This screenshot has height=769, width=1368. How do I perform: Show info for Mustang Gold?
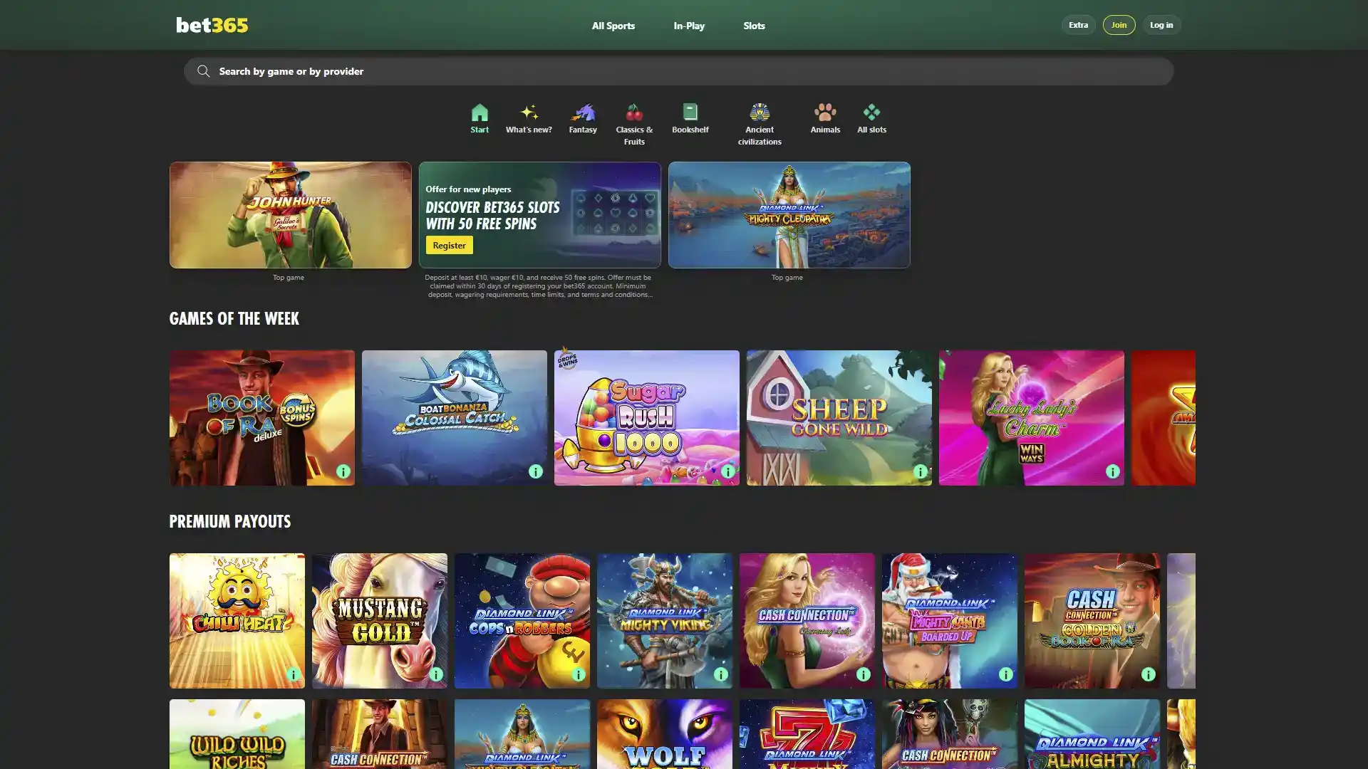(x=436, y=674)
